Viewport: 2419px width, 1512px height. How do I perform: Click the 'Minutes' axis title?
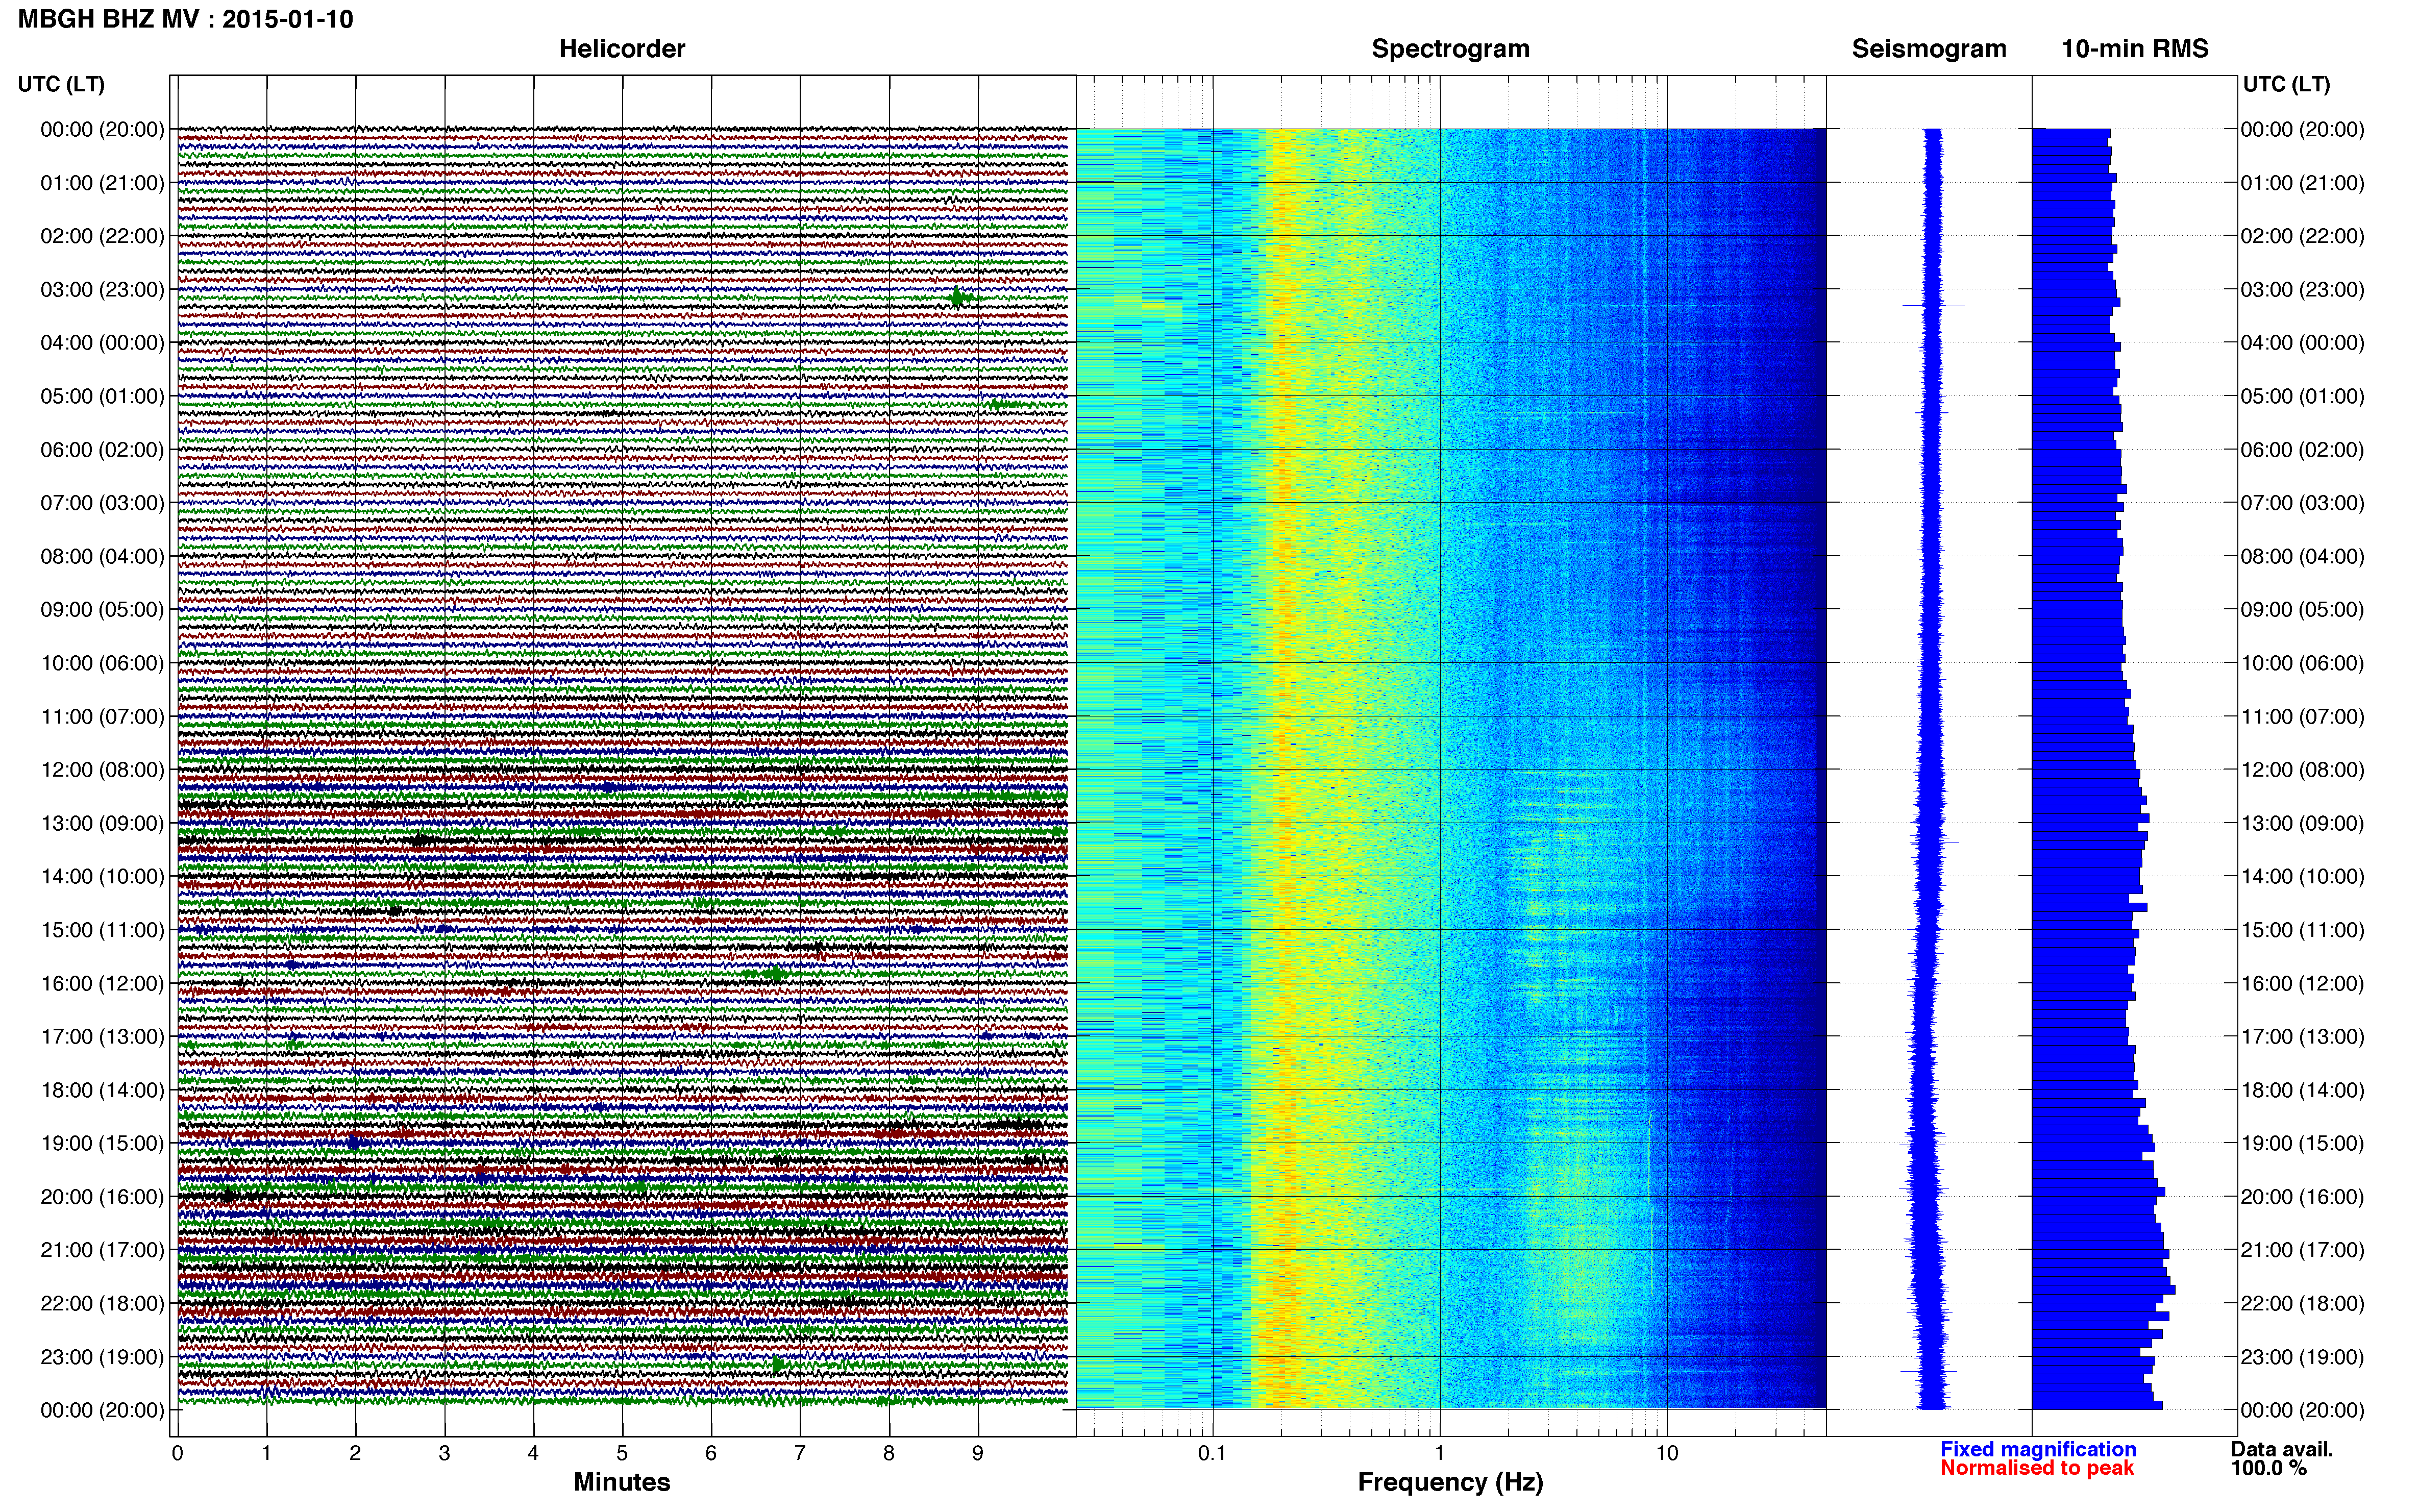click(x=622, y=1482)
